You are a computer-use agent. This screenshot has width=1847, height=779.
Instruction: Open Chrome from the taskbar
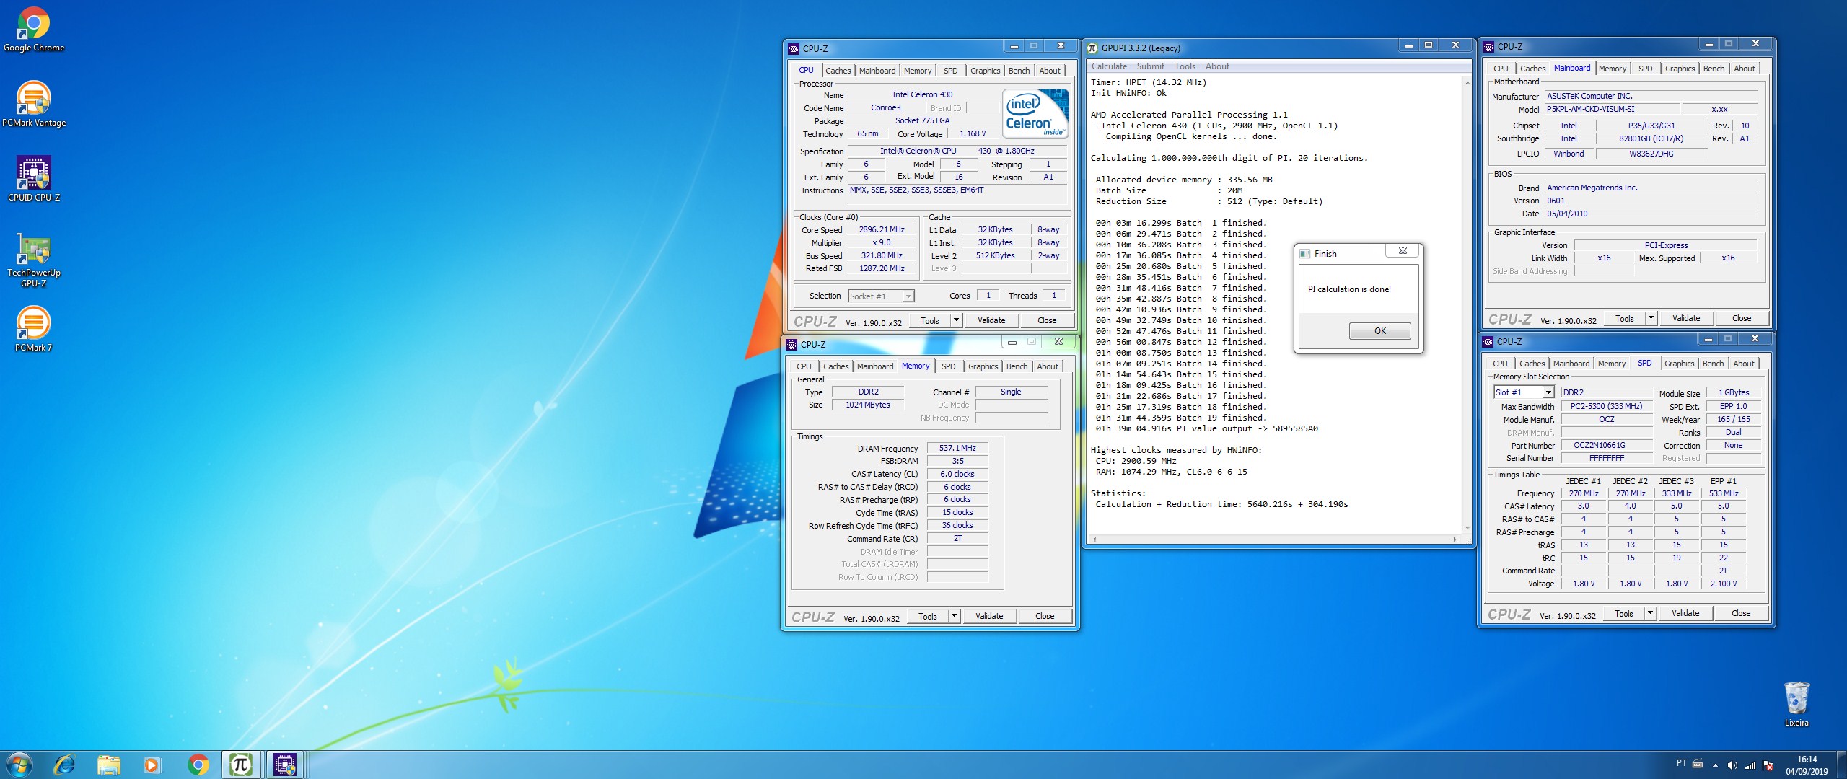click(x=198, y=765)
